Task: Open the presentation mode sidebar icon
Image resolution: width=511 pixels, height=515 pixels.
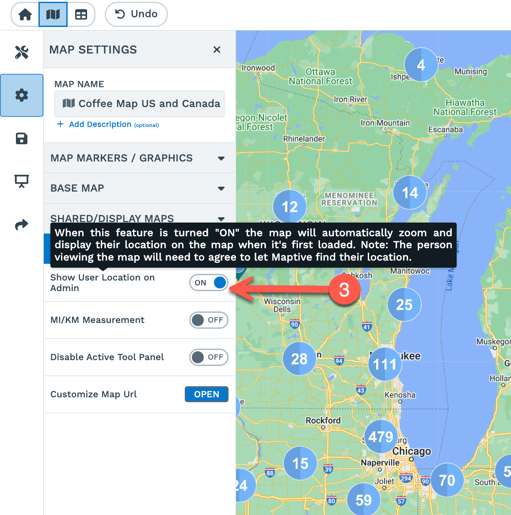Action: pos(22,181)
